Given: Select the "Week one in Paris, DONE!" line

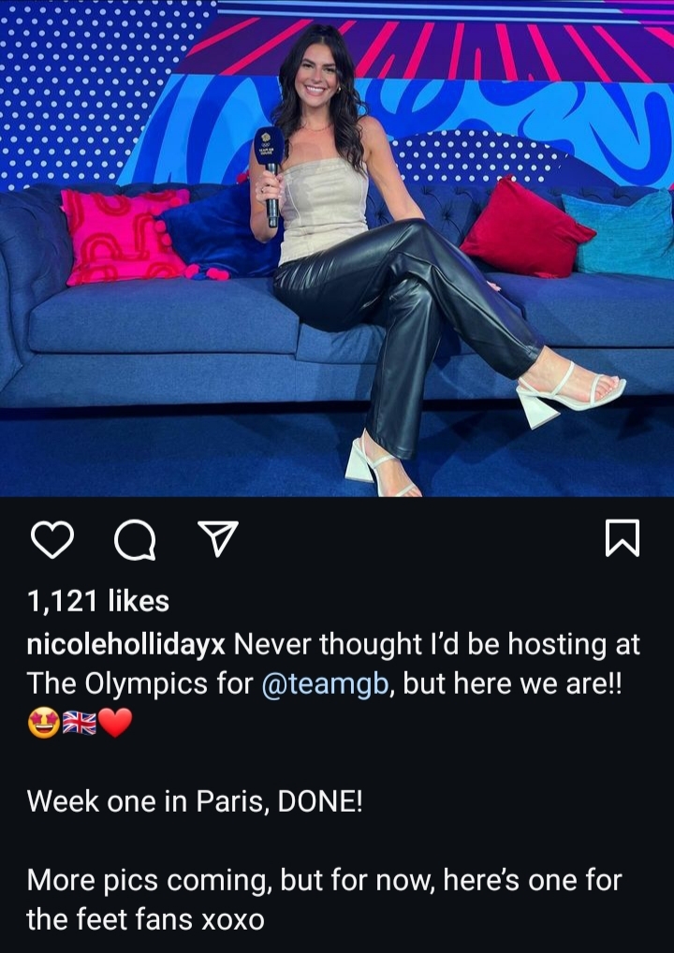Looking at the screenshot, I should click(195, 803).
